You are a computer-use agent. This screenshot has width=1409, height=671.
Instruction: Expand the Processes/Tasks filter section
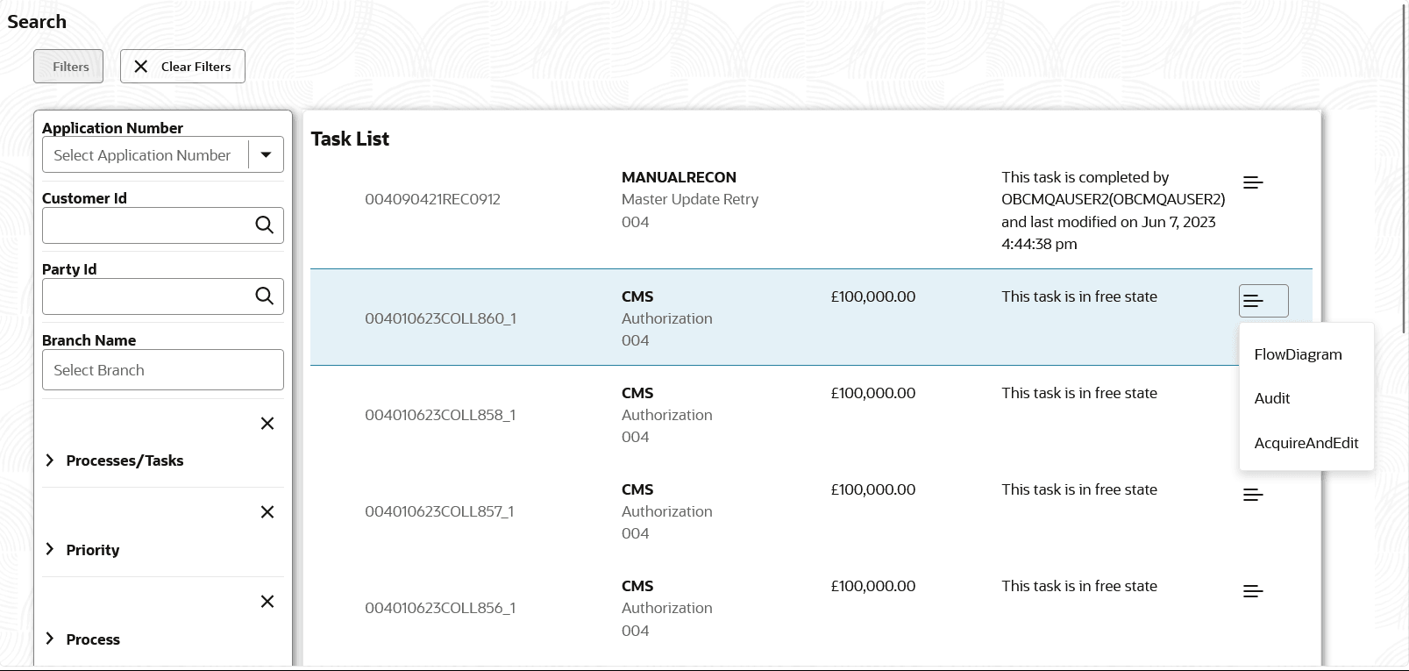tap(50, 460)
